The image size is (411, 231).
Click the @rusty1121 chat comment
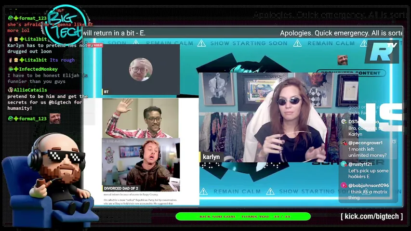click(x=368, y=170)
